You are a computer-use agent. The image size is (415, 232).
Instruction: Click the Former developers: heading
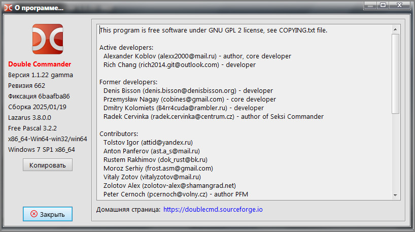point(128,82)
